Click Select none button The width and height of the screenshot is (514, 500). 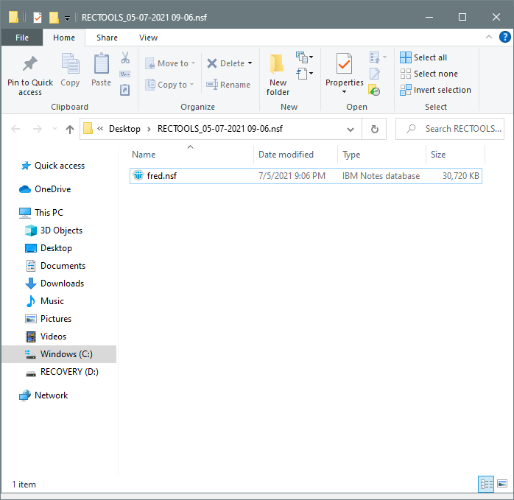pyautogui.click(x=429, y=74)
